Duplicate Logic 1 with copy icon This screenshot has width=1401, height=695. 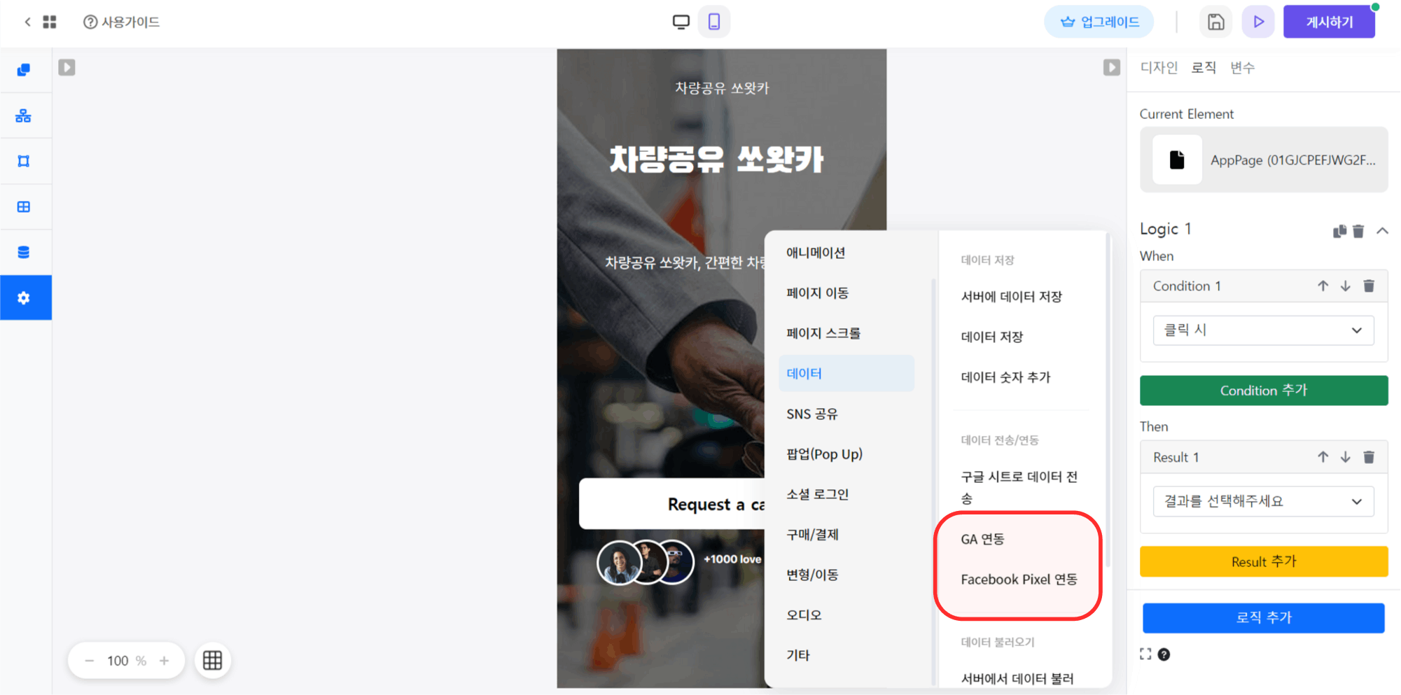point(1339,231)
